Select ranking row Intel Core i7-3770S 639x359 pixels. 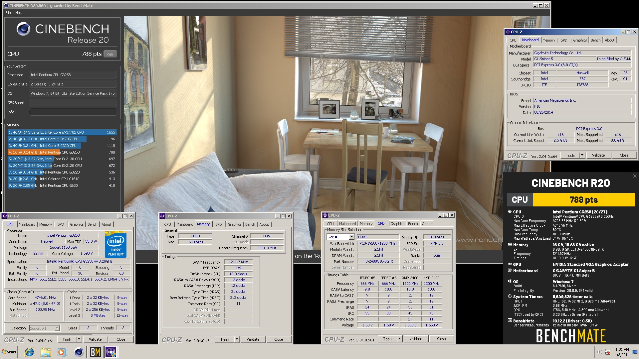point(62,132)
